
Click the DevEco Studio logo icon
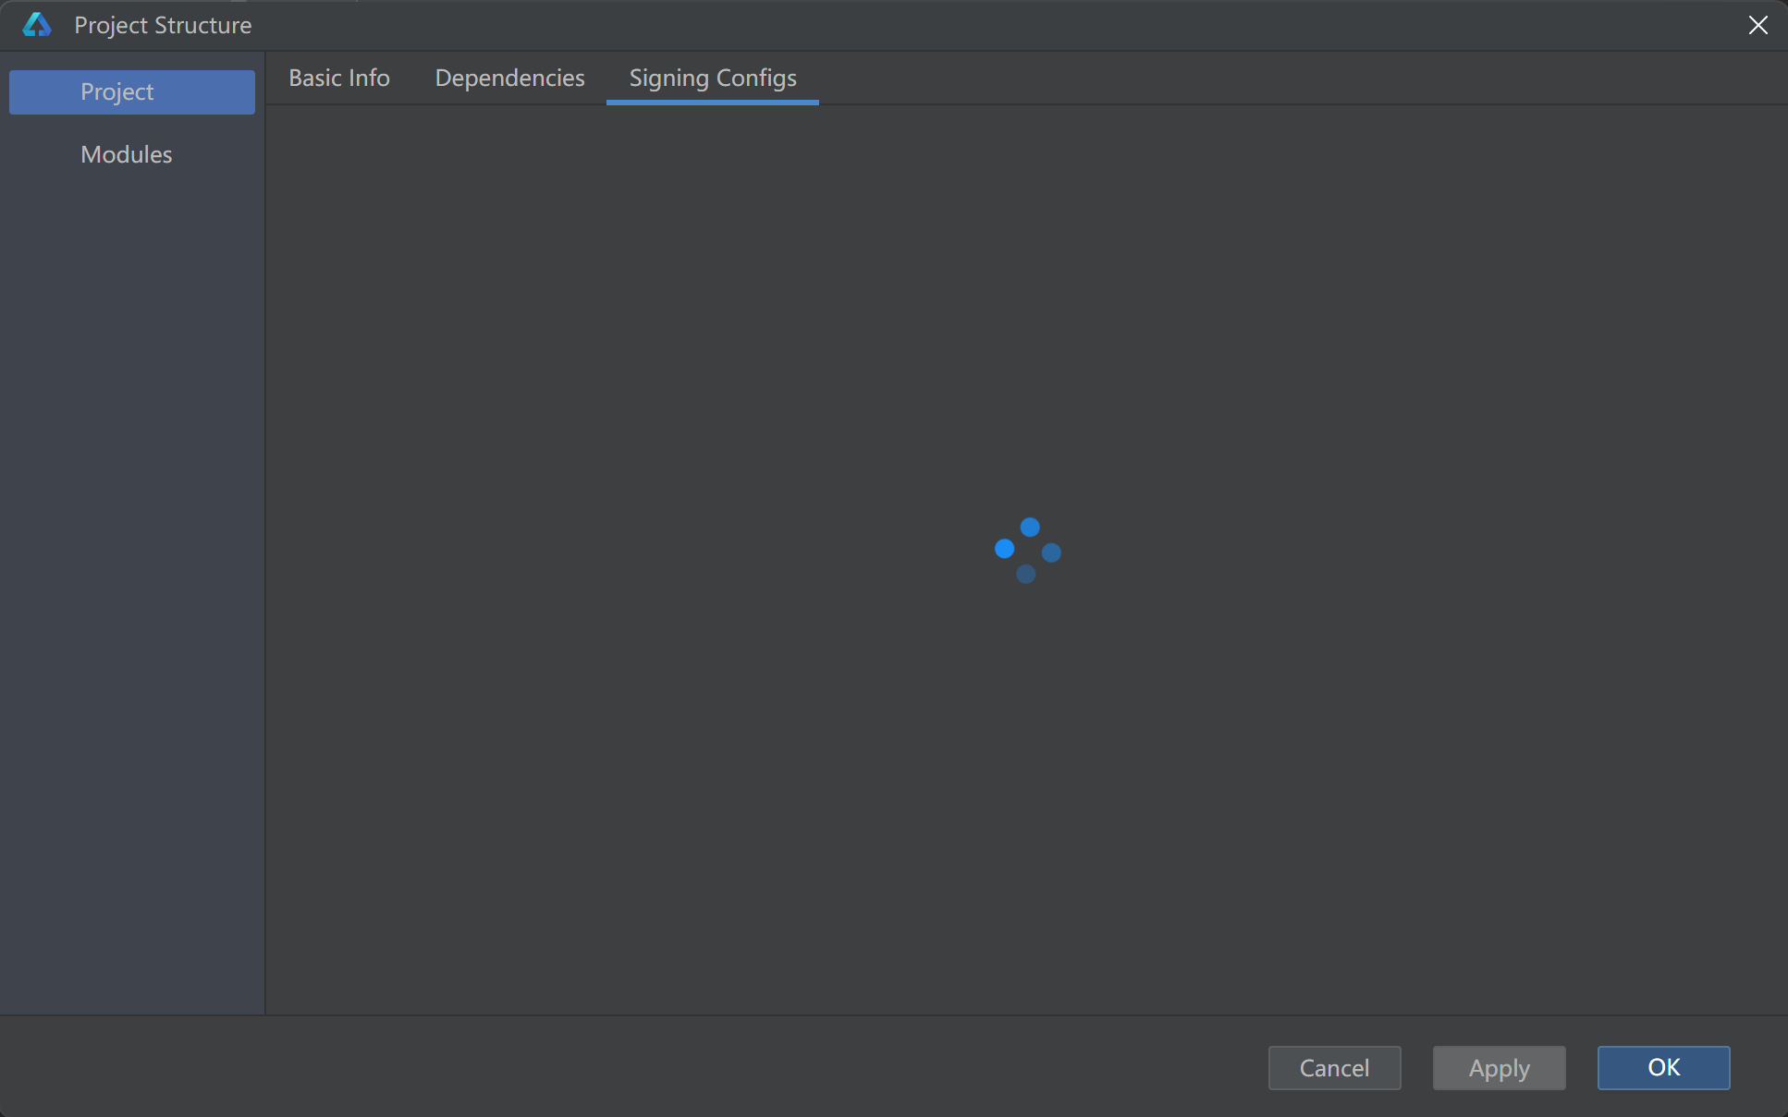click(37, 25)
